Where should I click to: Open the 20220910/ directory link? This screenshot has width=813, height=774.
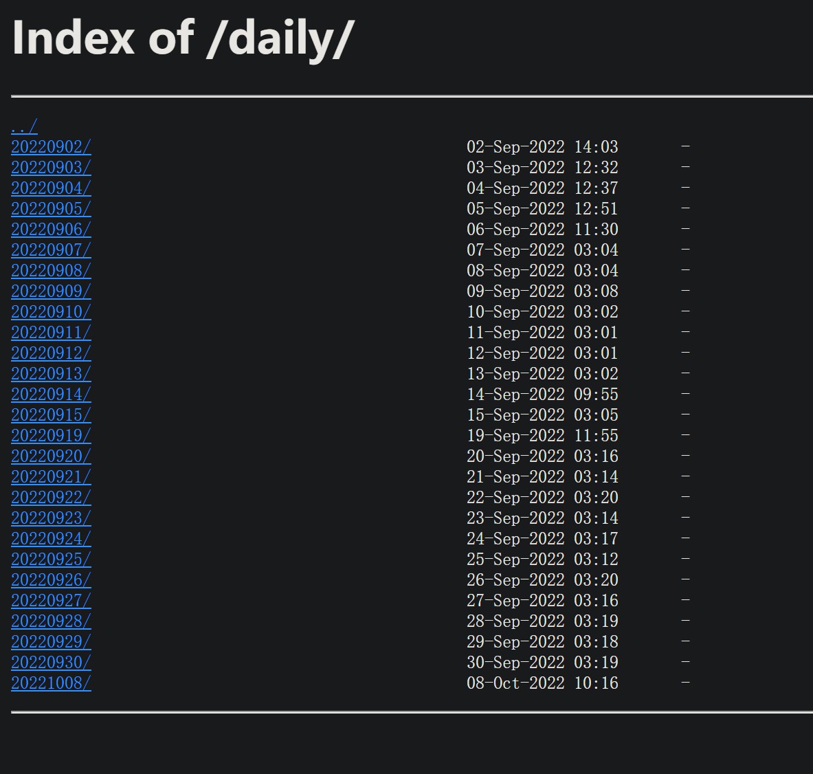point(52,312)
